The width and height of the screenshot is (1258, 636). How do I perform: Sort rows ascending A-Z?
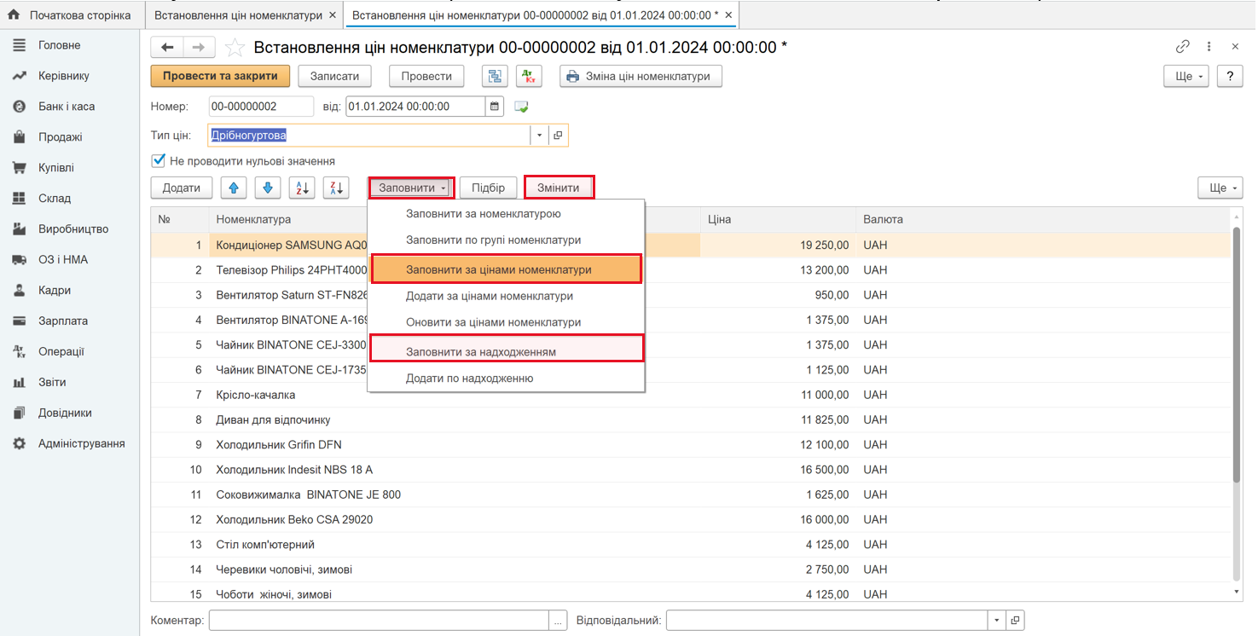tap(302, 188)
